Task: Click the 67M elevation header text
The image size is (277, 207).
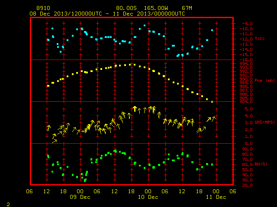Action: (187, 8)
